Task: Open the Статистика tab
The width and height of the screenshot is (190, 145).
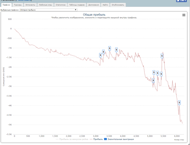Action: 61,5
